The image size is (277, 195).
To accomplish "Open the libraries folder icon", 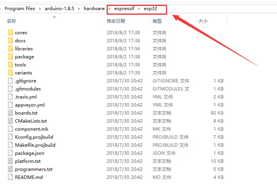I will [11, 48].
